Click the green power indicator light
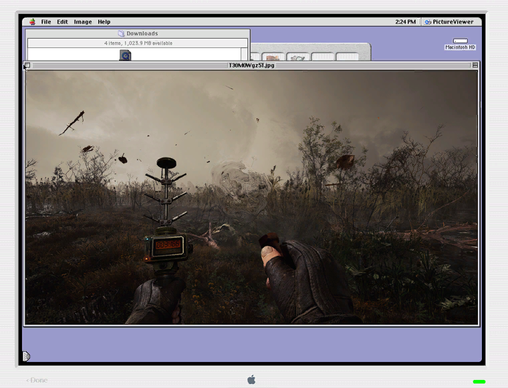The image size is (508, 388). (x=479, y=381)
